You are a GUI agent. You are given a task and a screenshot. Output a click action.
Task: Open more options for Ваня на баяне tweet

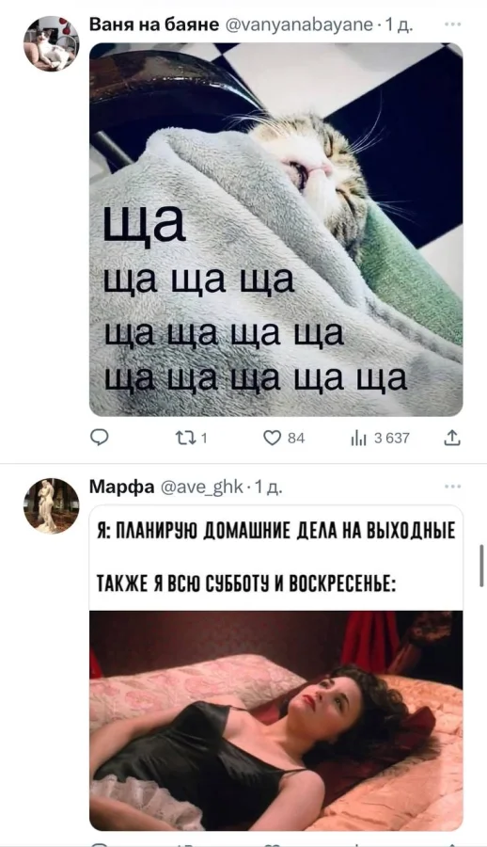[452, 24]
